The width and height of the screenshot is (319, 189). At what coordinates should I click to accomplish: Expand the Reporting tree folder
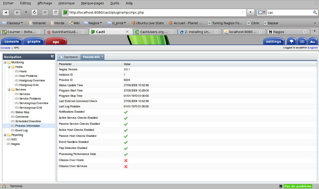[5, 135]
